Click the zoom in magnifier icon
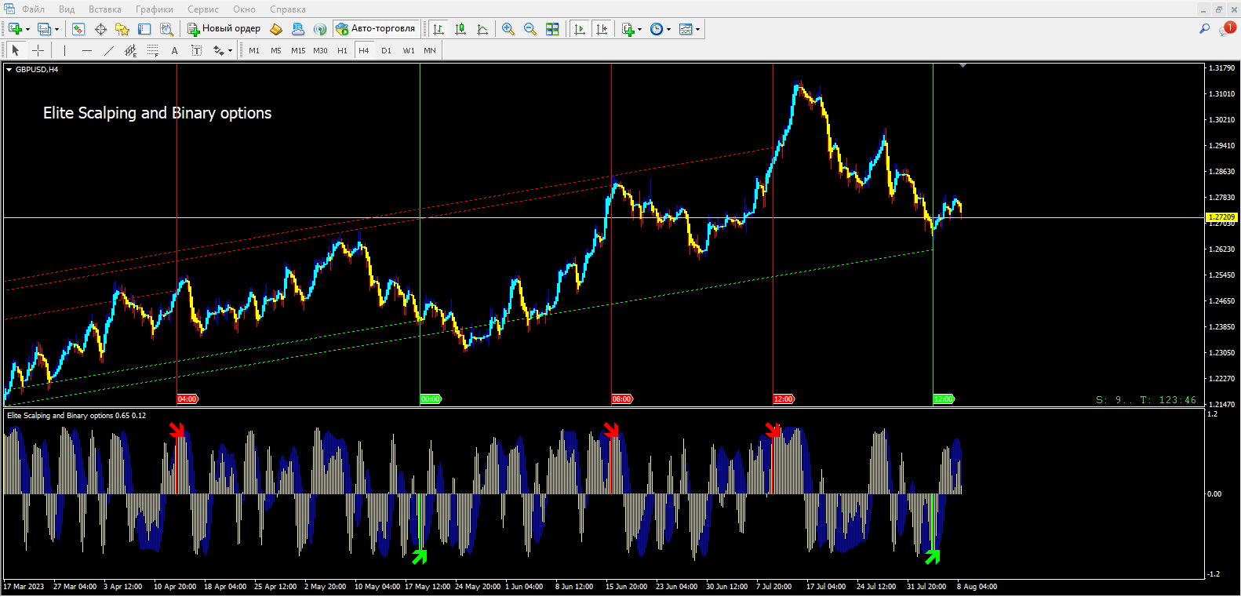The image size is (1241, 597). [x=508, y=29]
